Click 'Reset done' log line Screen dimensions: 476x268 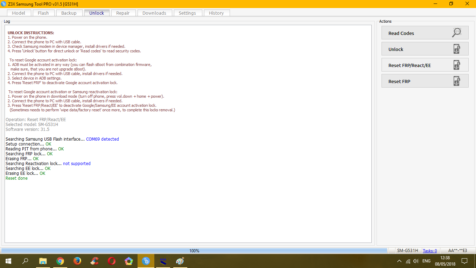pos(16,178)
